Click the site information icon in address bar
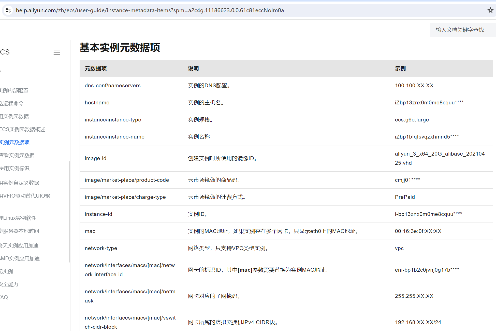Viewport: 496px width, 331px height. point(8,10)
